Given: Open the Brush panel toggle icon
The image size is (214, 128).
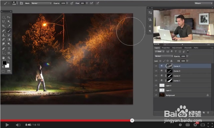Looking at the screenshot, I should [22, 3].
